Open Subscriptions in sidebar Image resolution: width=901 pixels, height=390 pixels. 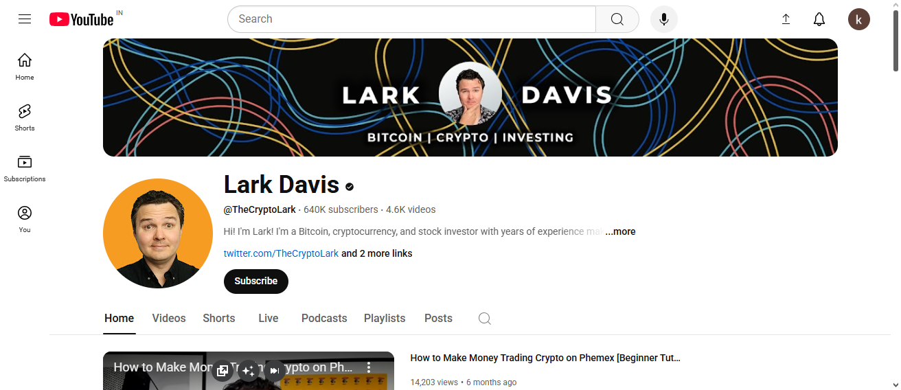click(x=25, y=168)
